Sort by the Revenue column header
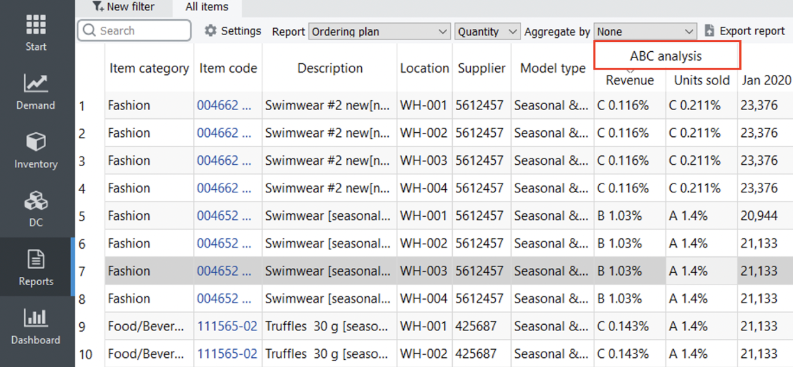The image size is (793, 381). tap(630, 81)
